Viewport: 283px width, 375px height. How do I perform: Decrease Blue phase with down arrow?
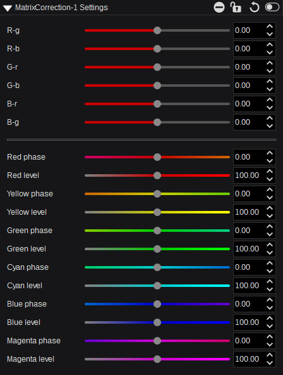(270, 308)
